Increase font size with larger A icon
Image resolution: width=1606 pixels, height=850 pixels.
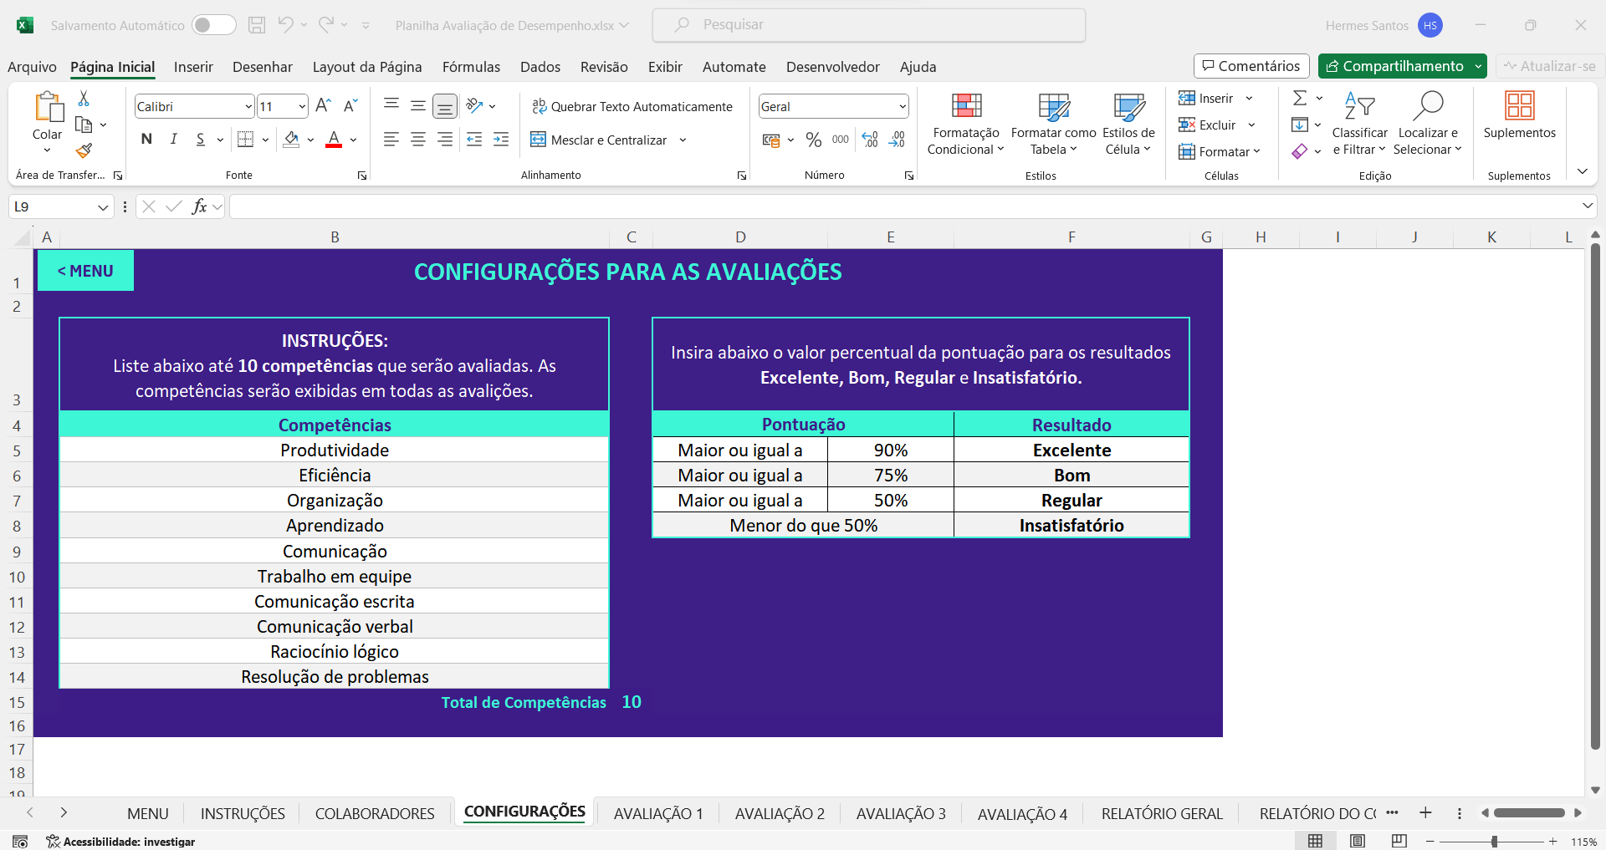pos(323,106)
